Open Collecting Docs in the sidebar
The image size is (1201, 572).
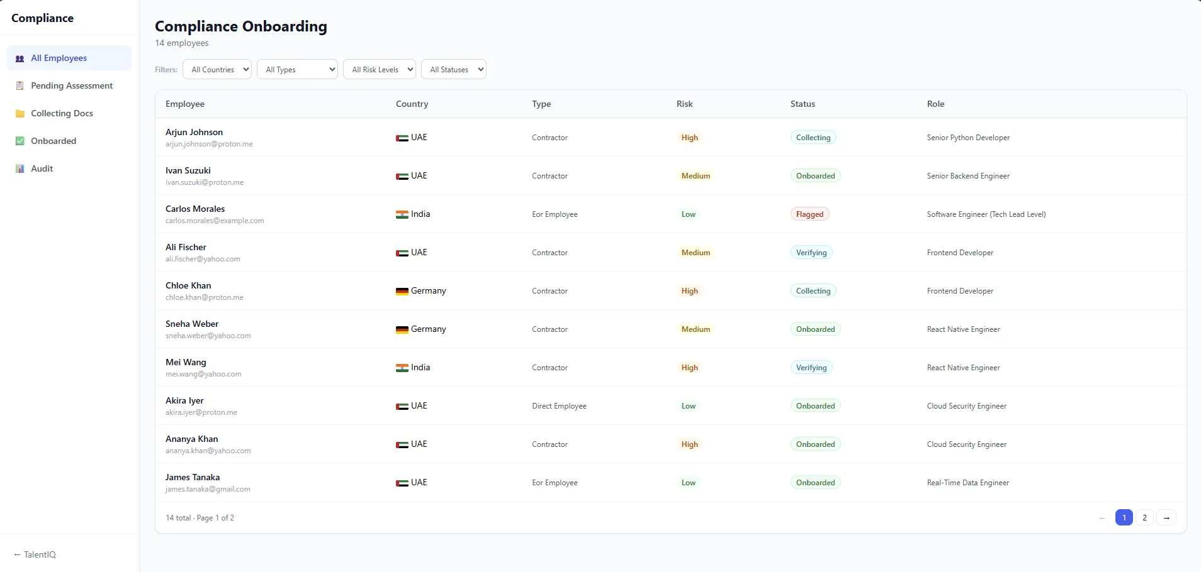[69, 113]
